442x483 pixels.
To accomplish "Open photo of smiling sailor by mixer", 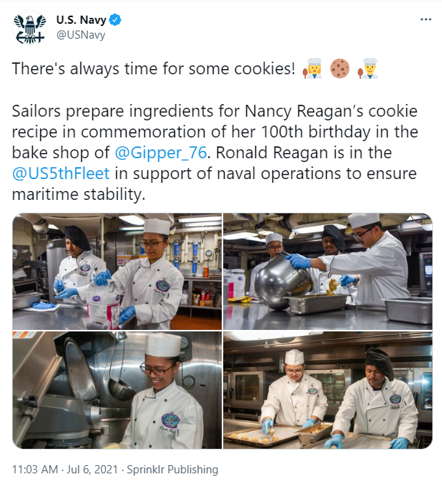I will click(x=117, y=390).
